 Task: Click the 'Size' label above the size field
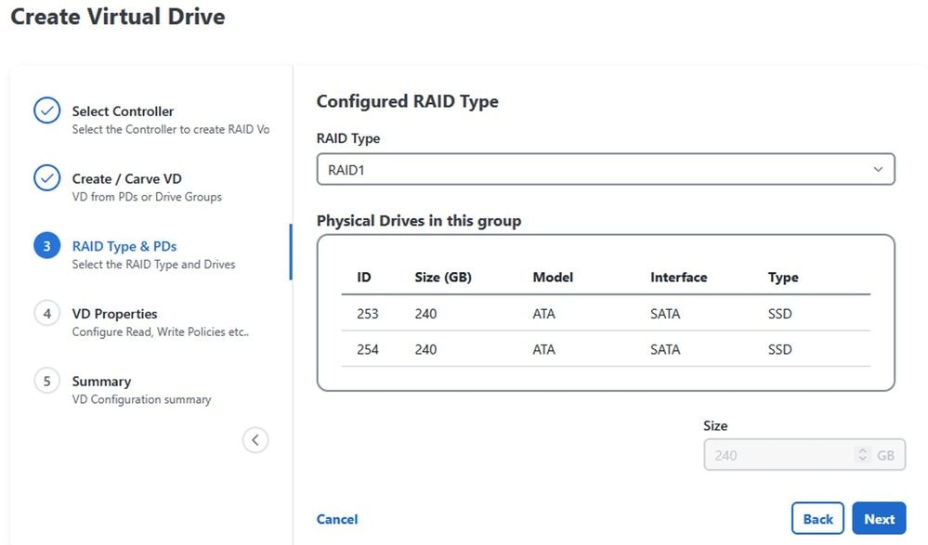point(715,425)
